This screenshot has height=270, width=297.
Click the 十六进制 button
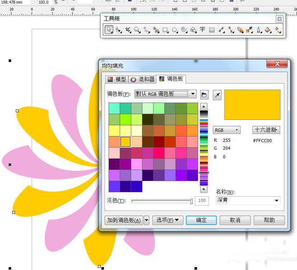click(266, 130)
